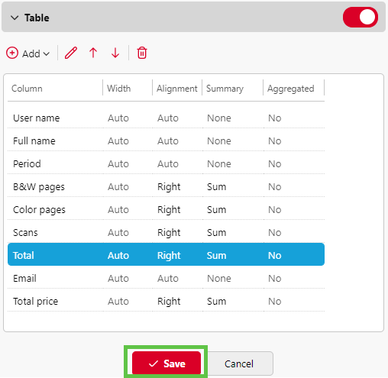388x378 pixels.
Task: Cancel the table changes
Action: coord(239,363)
